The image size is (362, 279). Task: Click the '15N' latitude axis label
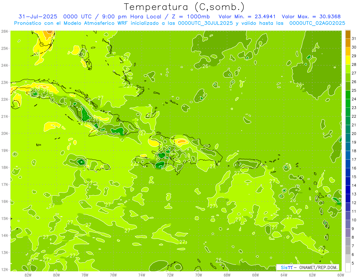[5, 219]
